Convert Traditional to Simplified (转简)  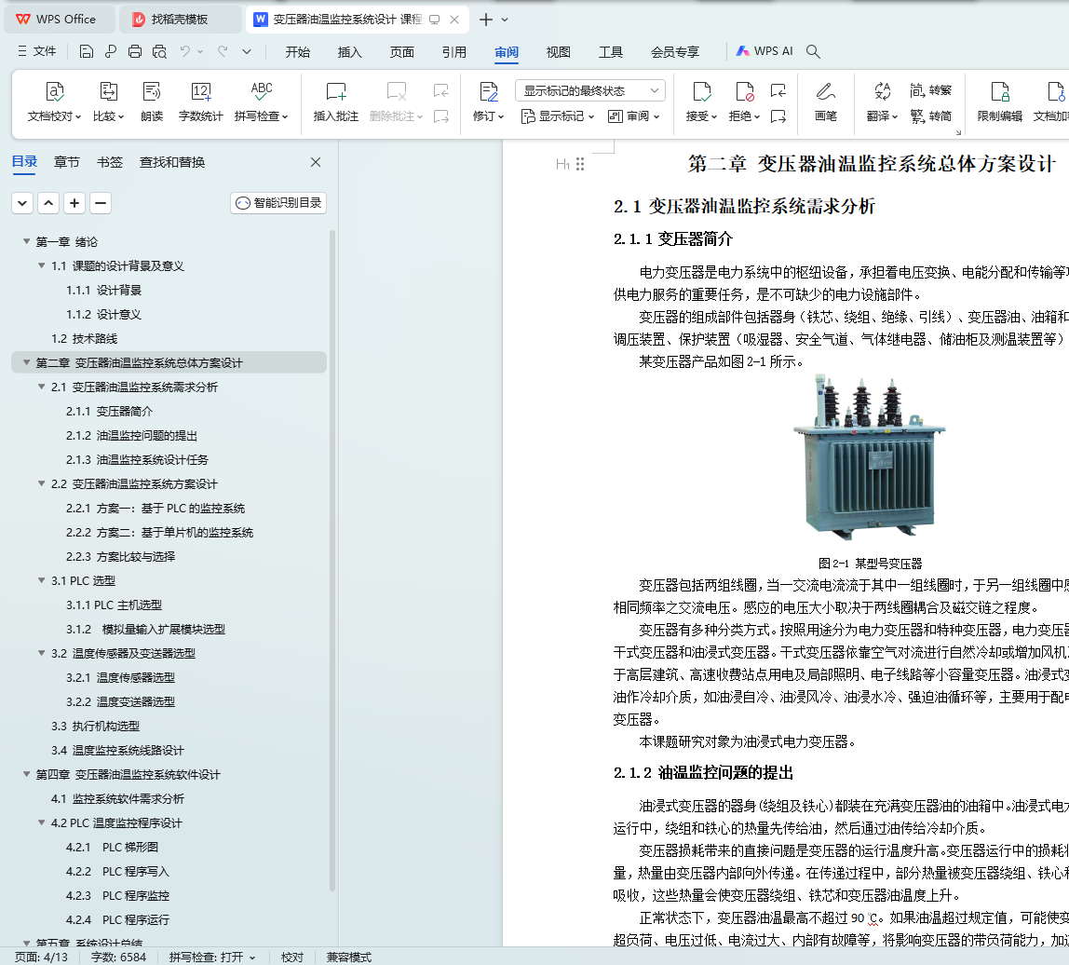[x=931, y=116]
